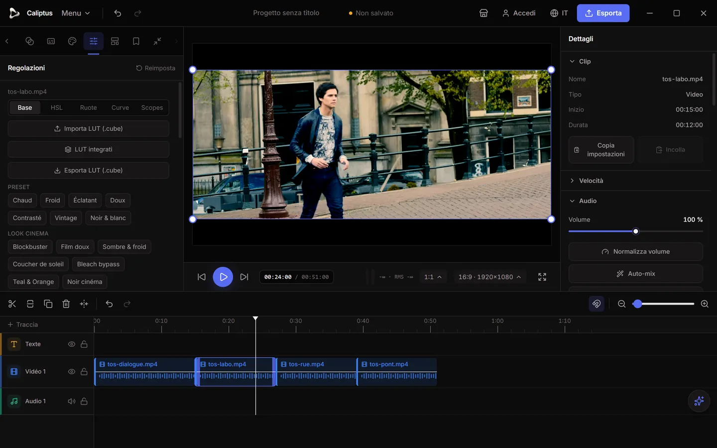Click the timeline zoom slider handle
This screenshot has height=448, width=717.
coord(637,304)
